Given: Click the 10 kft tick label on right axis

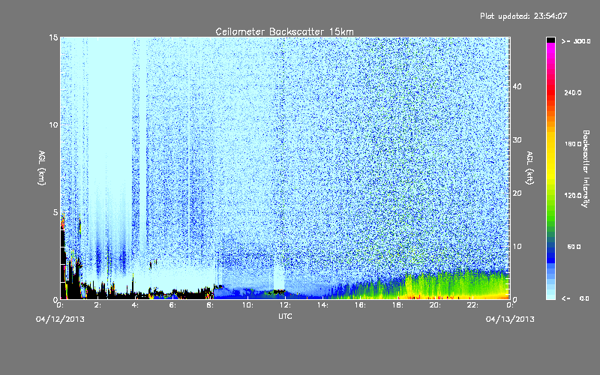Looking at the screenshot, I should click(517, 247).
